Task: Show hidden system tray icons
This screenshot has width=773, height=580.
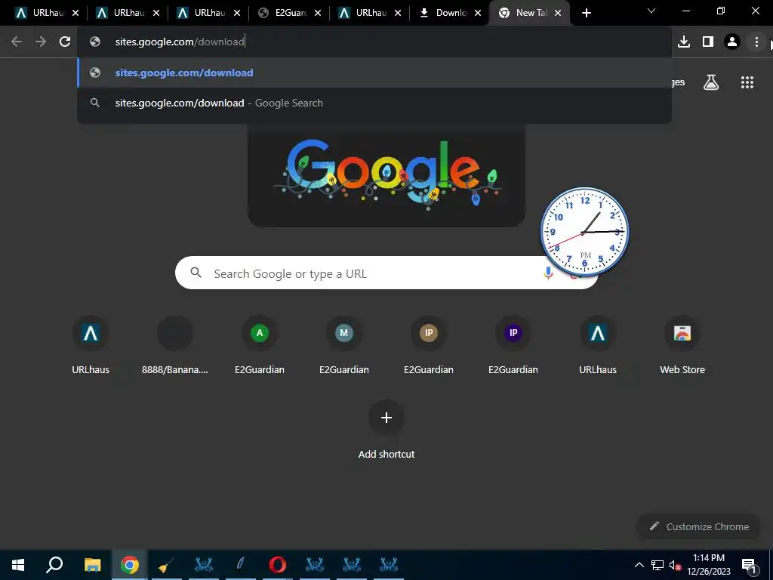Action: tap(639, 565)
